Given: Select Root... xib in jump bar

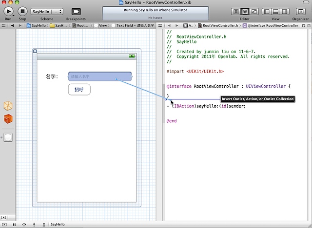Looking at the screenshot, I should (x=80, y=26).
